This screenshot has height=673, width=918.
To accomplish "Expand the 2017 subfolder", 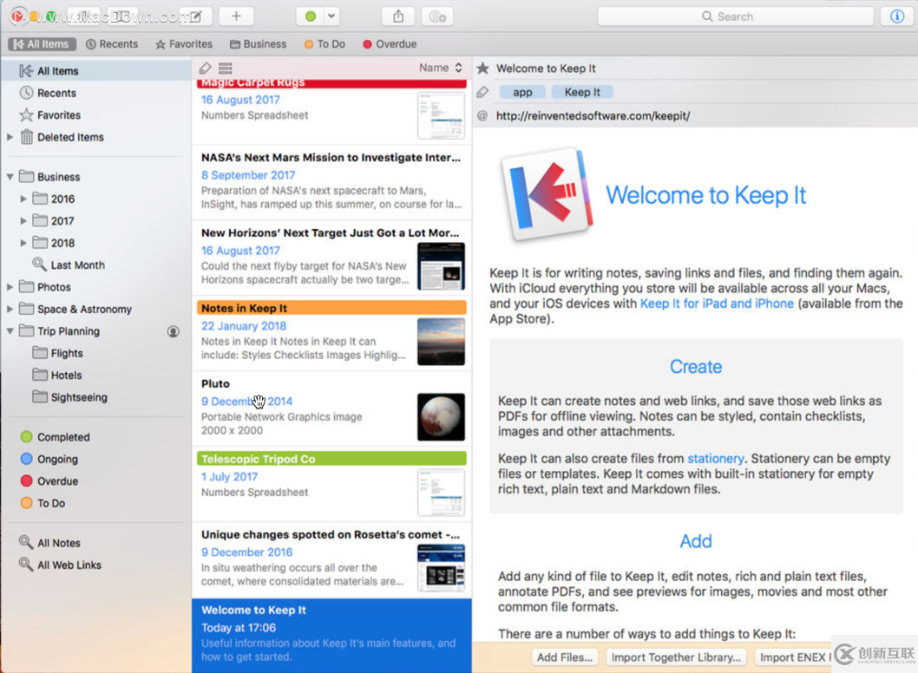I will pyautogui.click(x=23, y=221).
